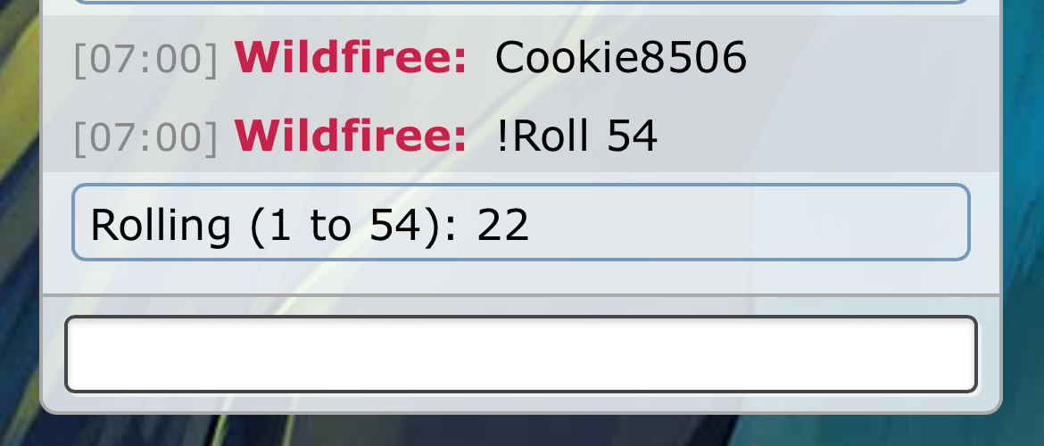Click the chat window's bottom border

point(521,412)
